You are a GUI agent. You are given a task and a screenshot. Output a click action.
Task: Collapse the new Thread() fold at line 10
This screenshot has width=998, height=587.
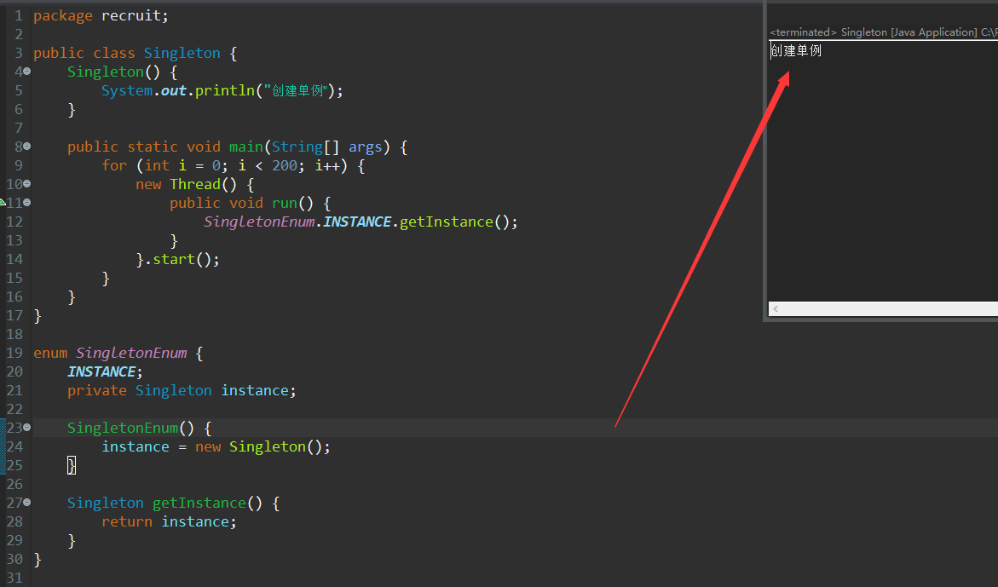[x=26, y=184]
